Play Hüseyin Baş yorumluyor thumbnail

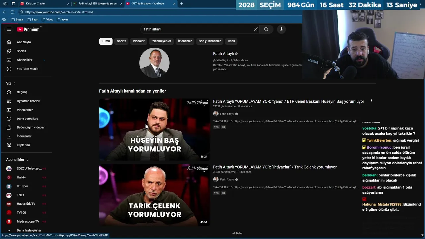154,129
